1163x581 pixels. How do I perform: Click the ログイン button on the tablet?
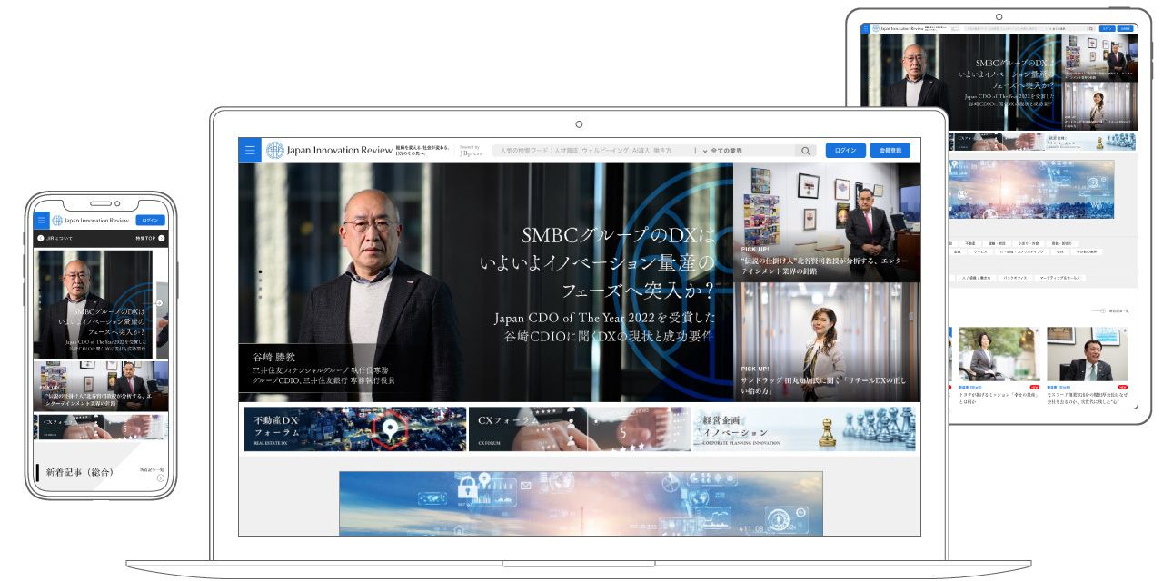[1107, 28]
